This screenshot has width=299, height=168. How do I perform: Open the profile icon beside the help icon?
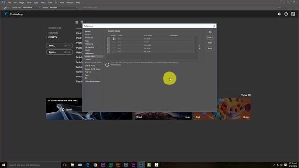click(x=293, y=14)
